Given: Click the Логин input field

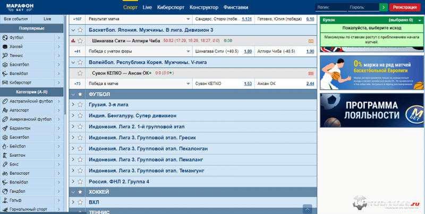Looking at the screenshot, I should 330,7.
